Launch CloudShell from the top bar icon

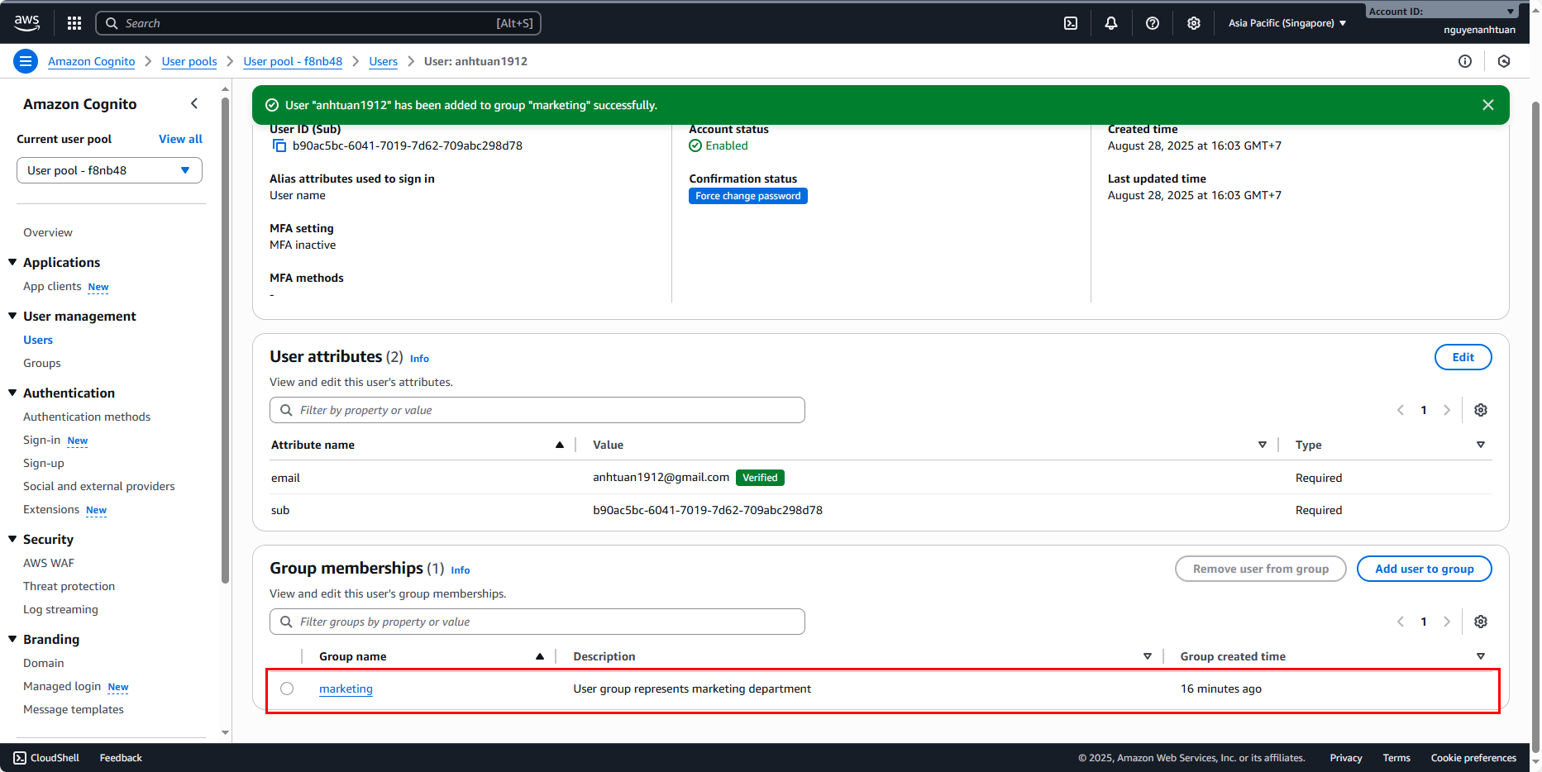pos(1071,23)
